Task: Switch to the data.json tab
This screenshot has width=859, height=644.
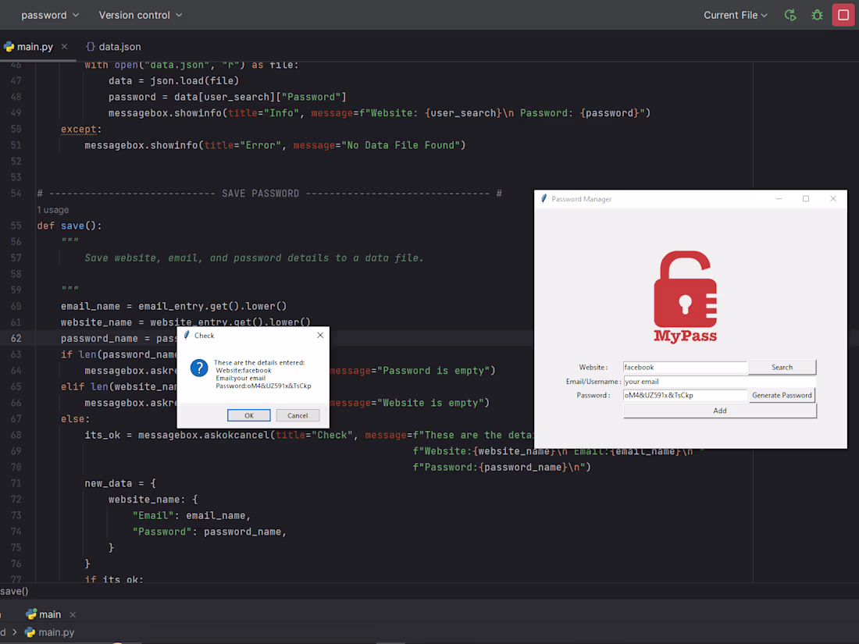Action: pos(118,46)
